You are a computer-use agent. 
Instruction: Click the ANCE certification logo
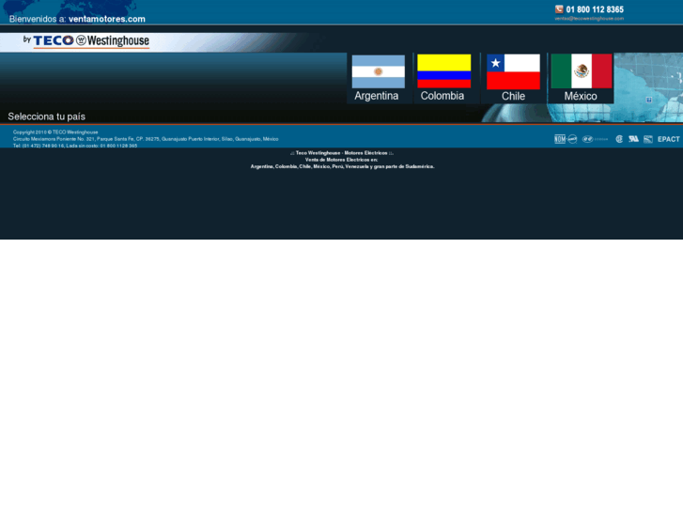click(x=572, y=139)
